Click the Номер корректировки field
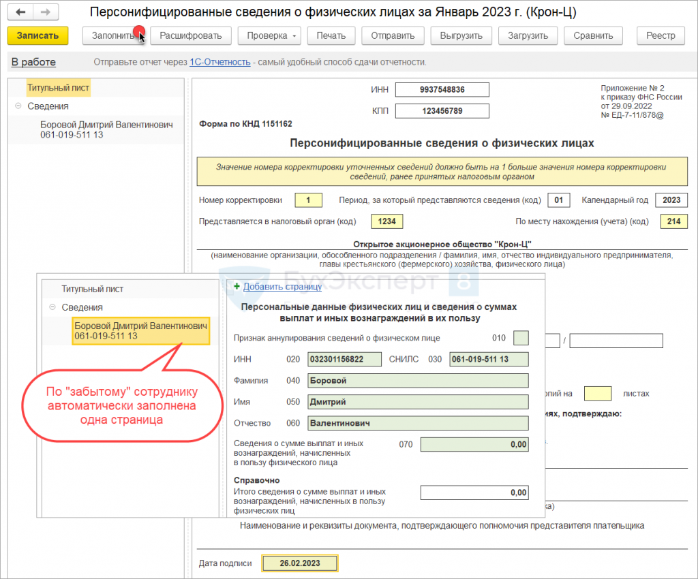Image resolution: width=698 pixels, height=579 pixels. (x=308, y=200)
